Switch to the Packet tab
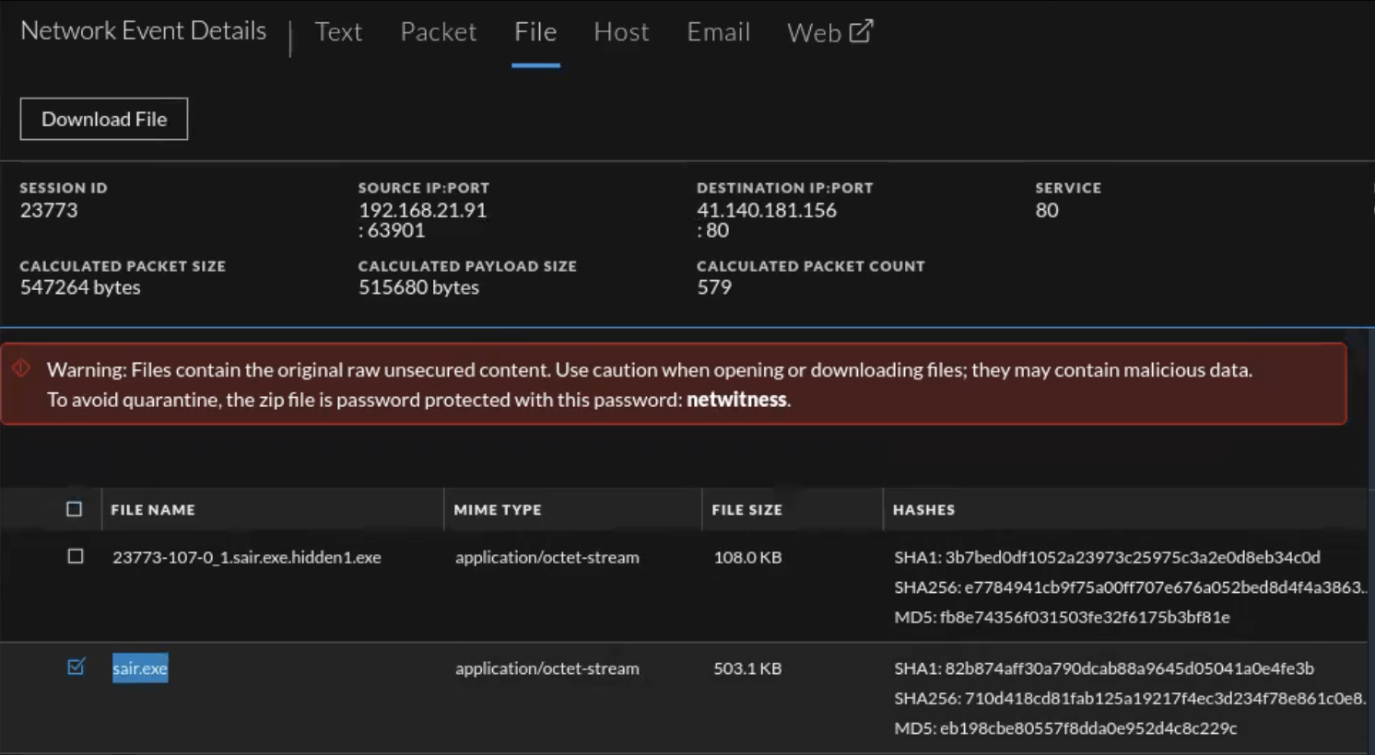Image resolution: width=1375 pixels, height=755 pixels. [x=438, y=32]
